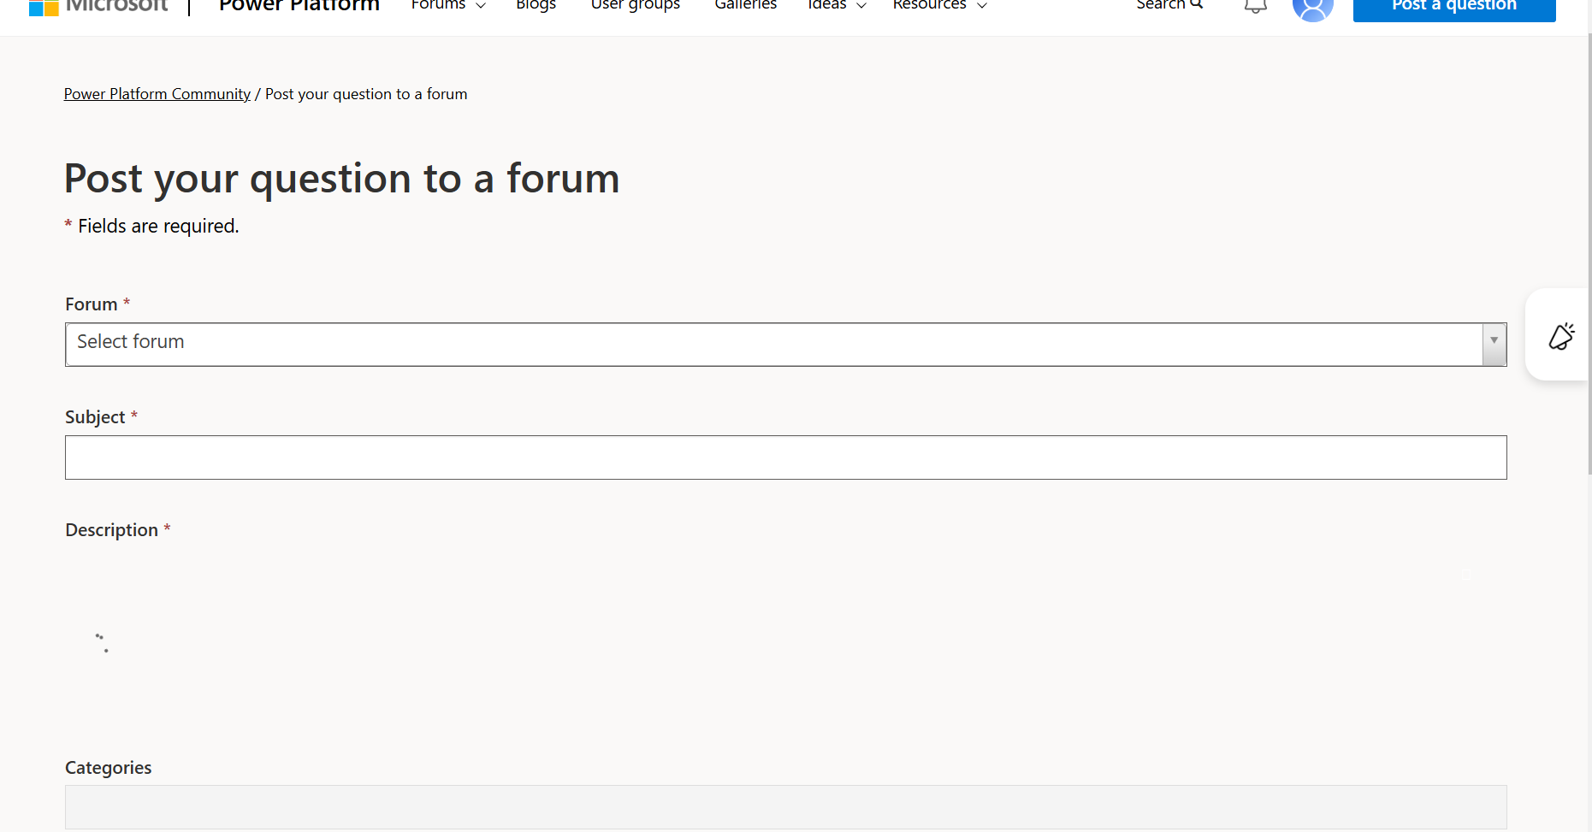Focus the Subject text field
Viewport: 1592px width, 832px height.
point(785,457)
